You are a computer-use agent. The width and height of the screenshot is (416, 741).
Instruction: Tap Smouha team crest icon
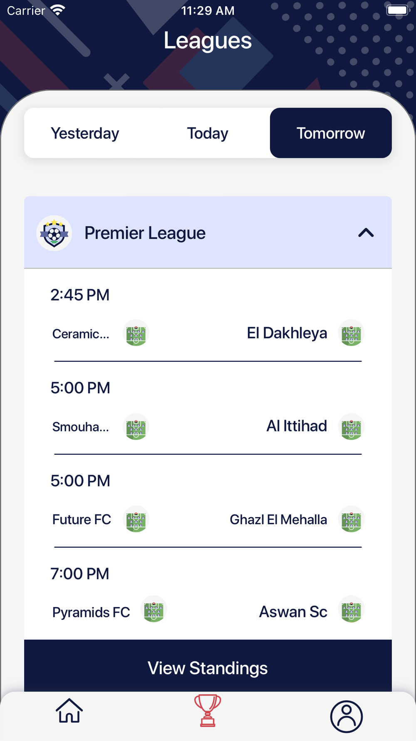pyautogui.click(x=136, y=427)
